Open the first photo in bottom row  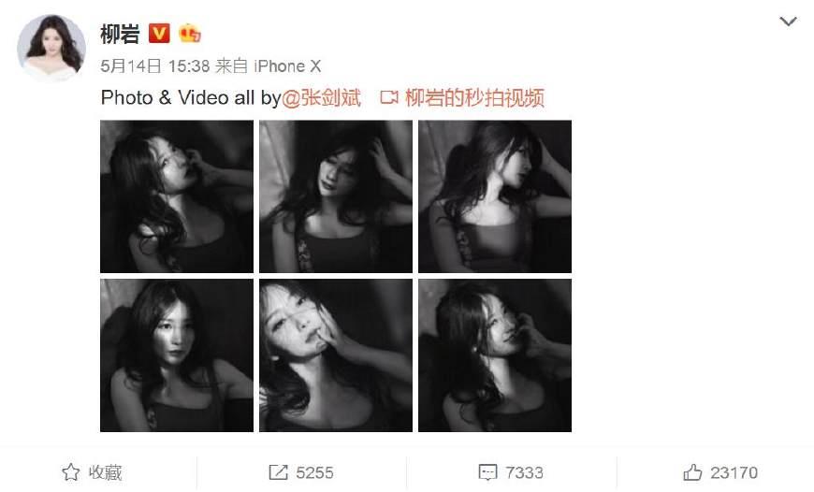177,355
